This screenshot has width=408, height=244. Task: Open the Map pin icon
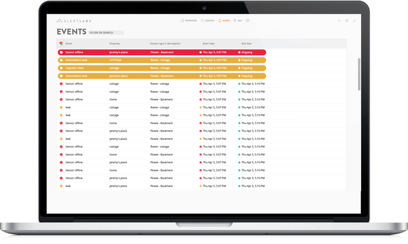235,20
